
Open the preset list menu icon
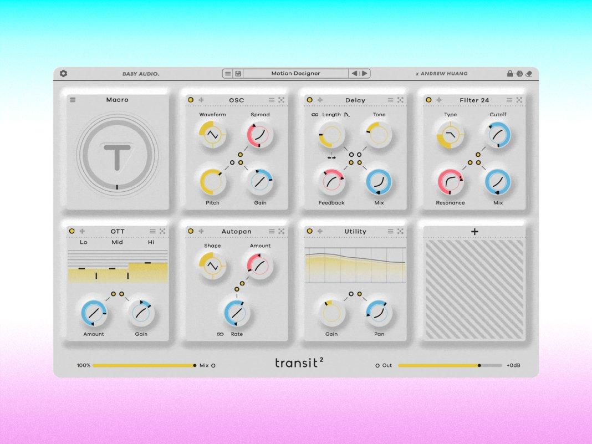click(x=228, y=74)
